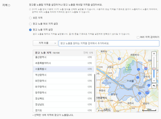Select the 모든 지역 radio option
This screenshot has height=119, width=161.
tap(30, 18)
